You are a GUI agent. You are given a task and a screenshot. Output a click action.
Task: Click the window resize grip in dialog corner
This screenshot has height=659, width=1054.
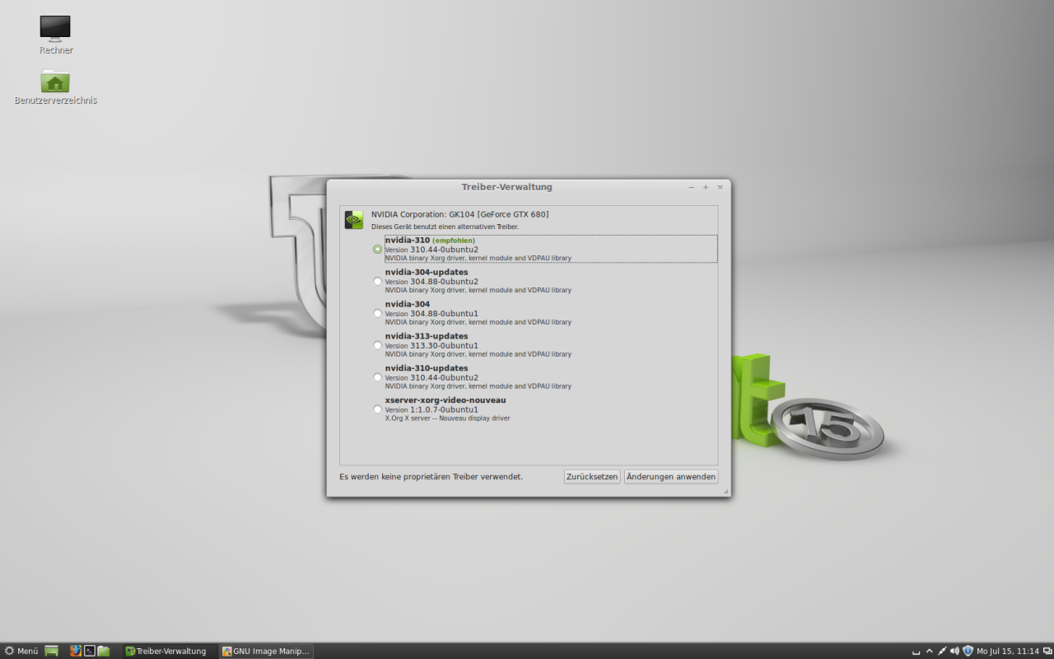pyautogui.click(x=725, y=492)
